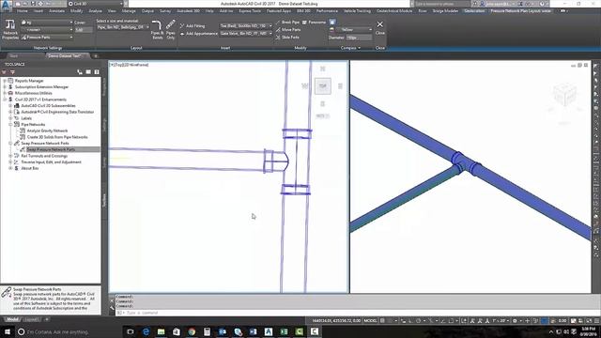The image size is (601, 338).
Task: Open the Windows Start menu
Action: [x=7, y=331]
